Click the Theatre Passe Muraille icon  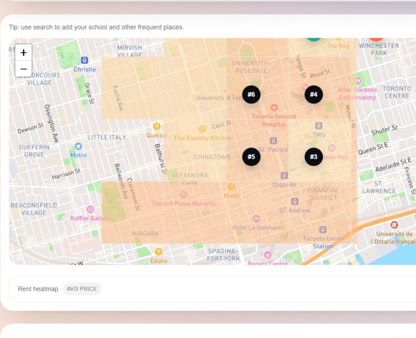click(x=183, y=195)
